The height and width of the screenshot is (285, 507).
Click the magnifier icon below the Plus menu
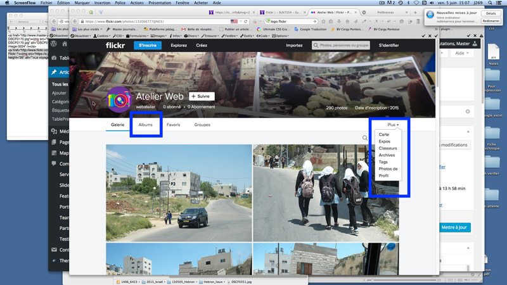tap(365, 137)
